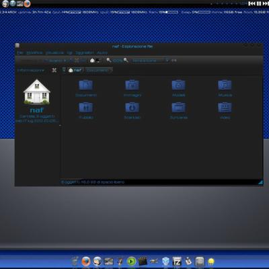
Task: Select the naf path bar button
Action: tap(75, 70)
